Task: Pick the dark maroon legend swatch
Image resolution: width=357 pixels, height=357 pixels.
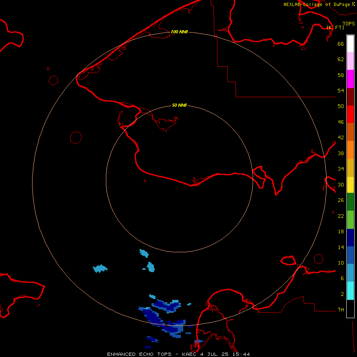Action: (x=350, y=96)
